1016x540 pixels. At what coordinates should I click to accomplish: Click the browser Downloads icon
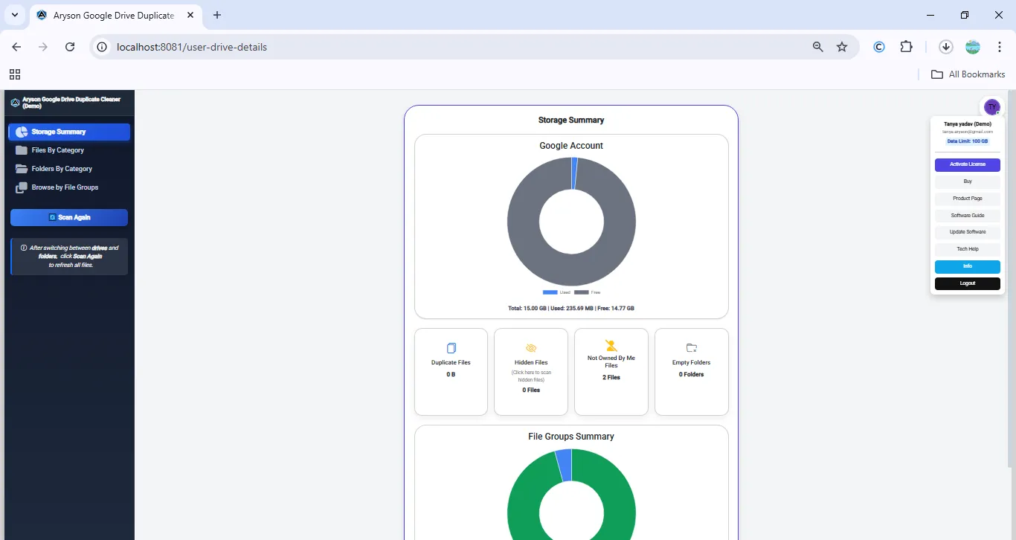tap(946, 47)
